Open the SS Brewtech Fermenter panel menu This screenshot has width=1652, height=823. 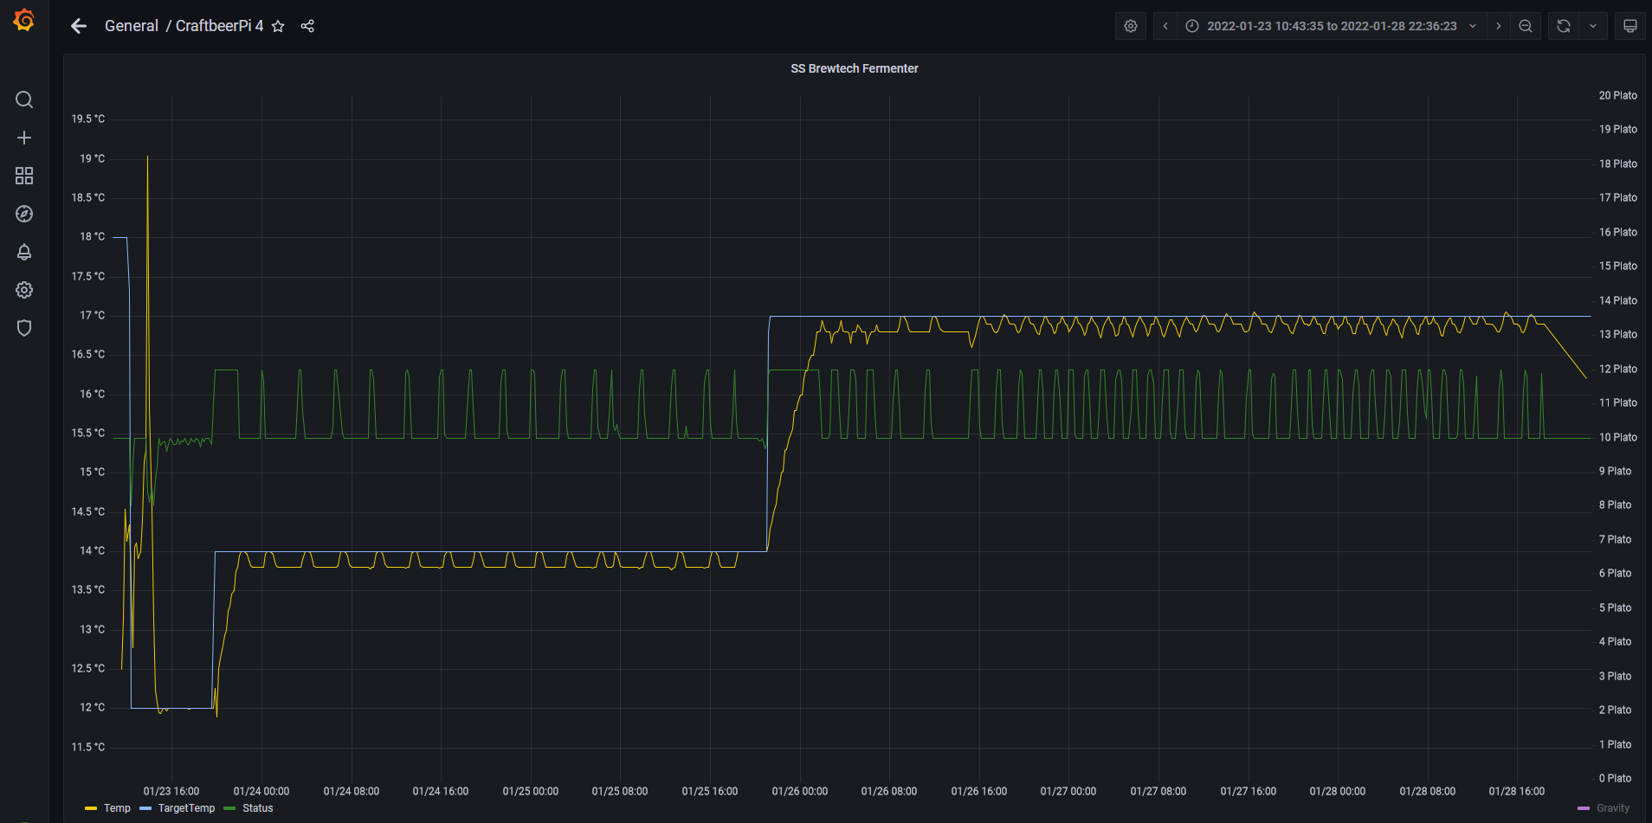(854, 68)
